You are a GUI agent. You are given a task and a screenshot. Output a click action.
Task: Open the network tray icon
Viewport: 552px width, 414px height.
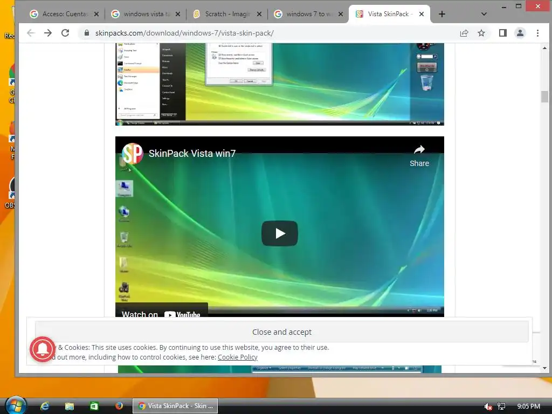tap(501, 406)
